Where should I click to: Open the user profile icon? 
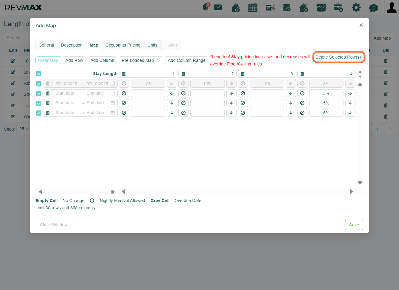391,8
